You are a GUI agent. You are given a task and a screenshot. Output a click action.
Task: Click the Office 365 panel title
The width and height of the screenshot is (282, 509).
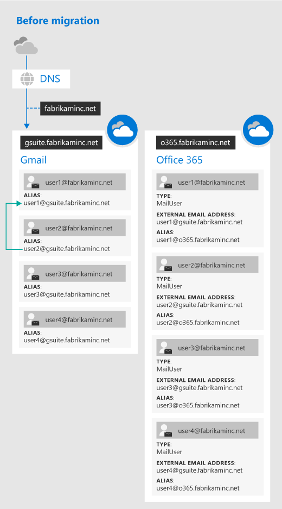(180, 160)
